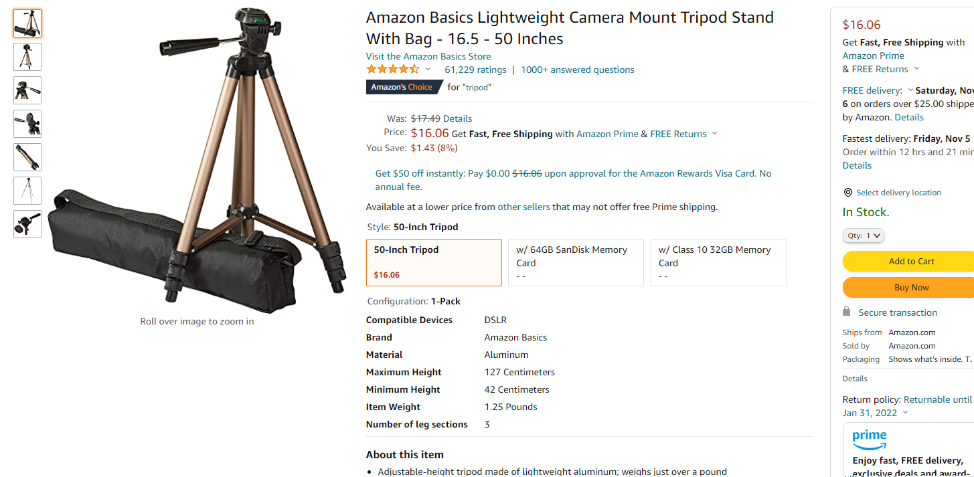Open the Visit the Amazon Basics Store link
Viewport: 974px width, 477px height.
point(428,56)
